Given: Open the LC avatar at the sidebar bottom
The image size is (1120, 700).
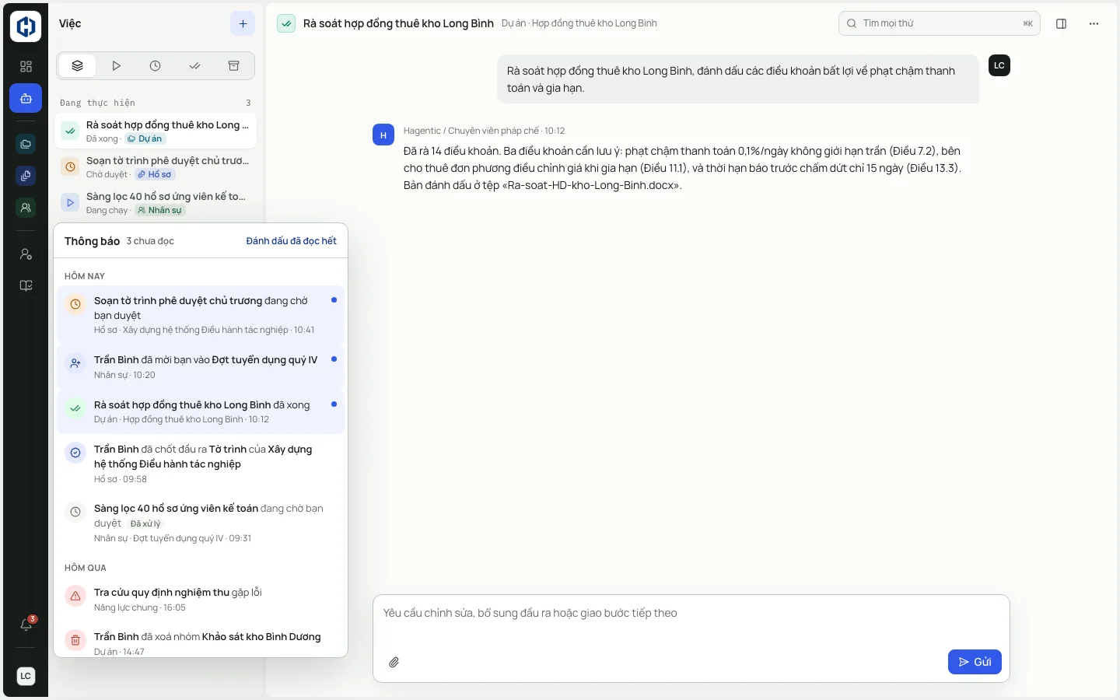Looking at the screenshot, I should [x=26, y=676].
